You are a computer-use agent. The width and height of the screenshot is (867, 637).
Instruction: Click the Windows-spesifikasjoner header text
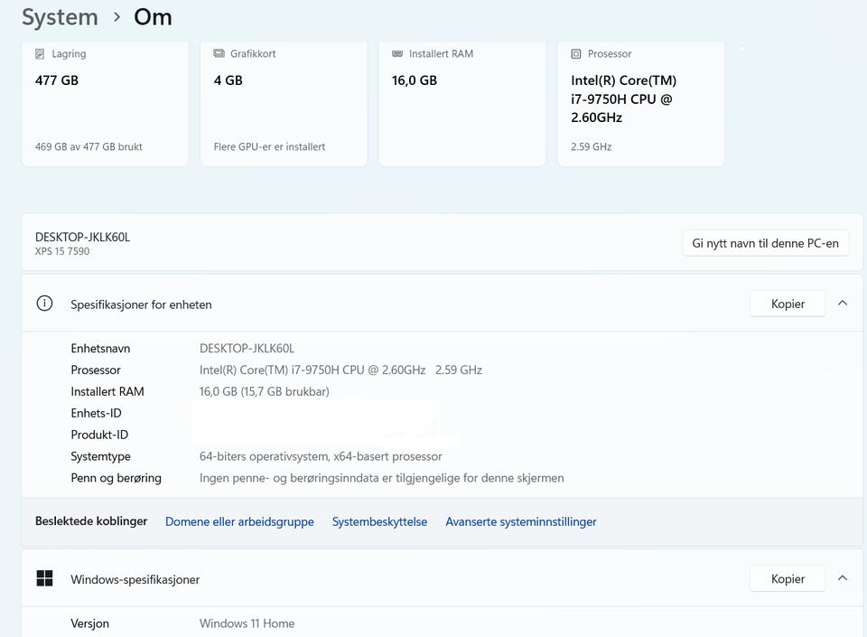(x=135, y=579)
